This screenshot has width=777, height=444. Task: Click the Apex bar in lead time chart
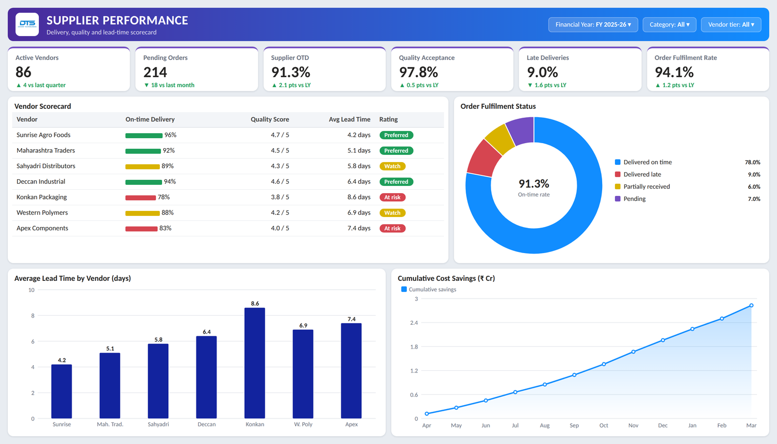pyautogui.click(x=351, y=371)
